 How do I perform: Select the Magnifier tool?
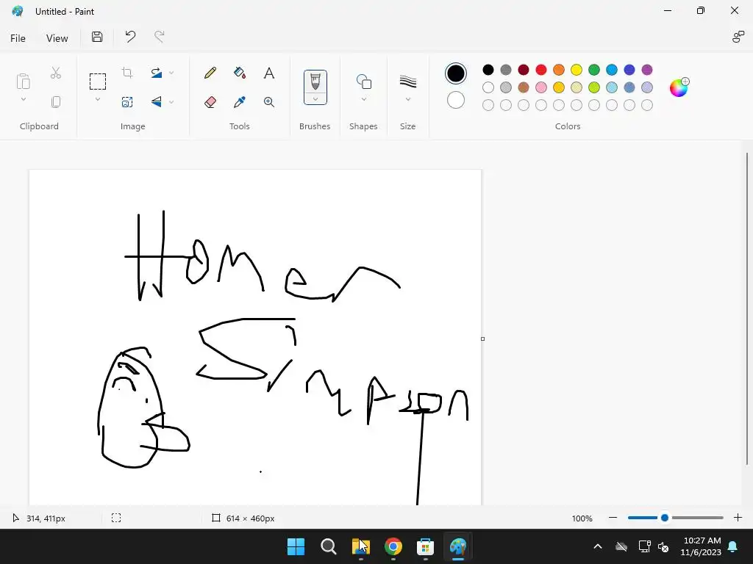point(269,101)
